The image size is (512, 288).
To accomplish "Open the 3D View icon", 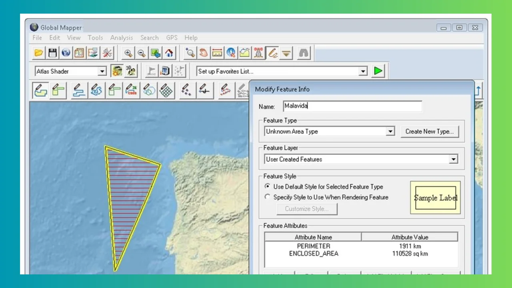I will pyautogui.click(x=131, y=71).
